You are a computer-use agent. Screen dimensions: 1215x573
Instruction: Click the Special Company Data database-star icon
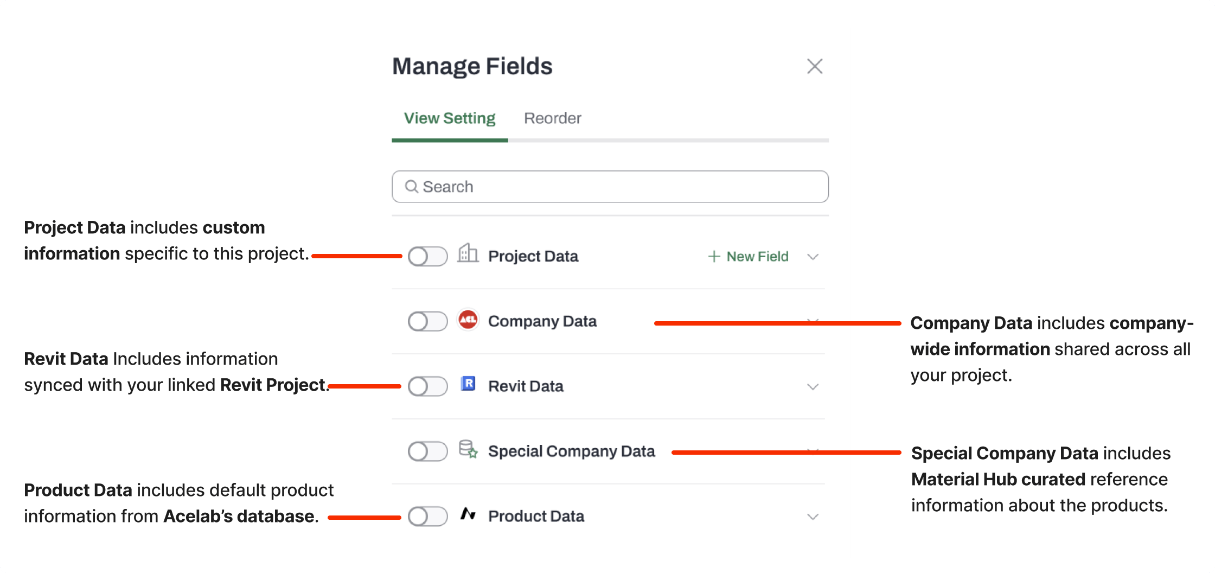[468, 449]
